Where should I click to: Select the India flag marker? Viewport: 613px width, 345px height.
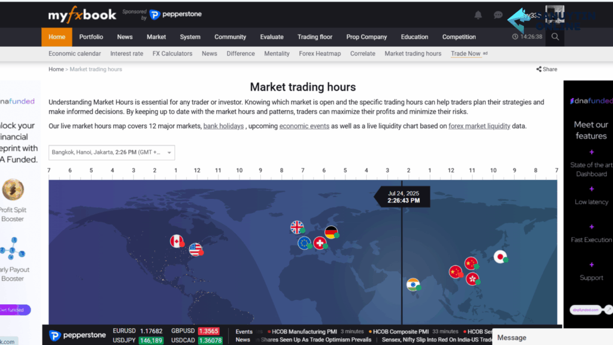coord(414,285)
